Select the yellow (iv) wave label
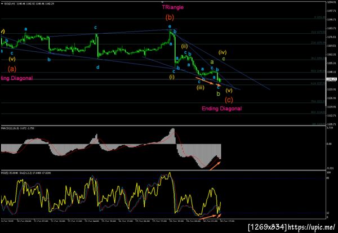This screenshot has width=338, height=233. (223, 52)
